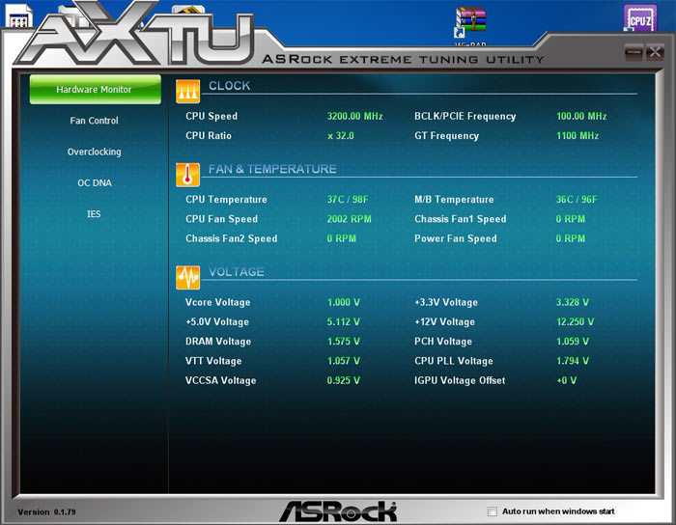This screenshot has height=525, width=676.
Task: Minimize the AXTU window
Action: [x=634, y=53]
